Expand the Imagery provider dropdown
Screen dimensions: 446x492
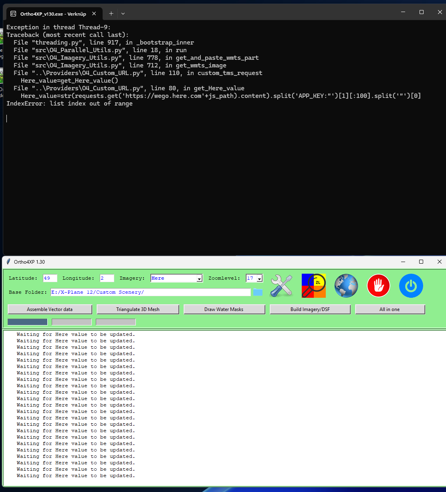[x=199, y=279]
